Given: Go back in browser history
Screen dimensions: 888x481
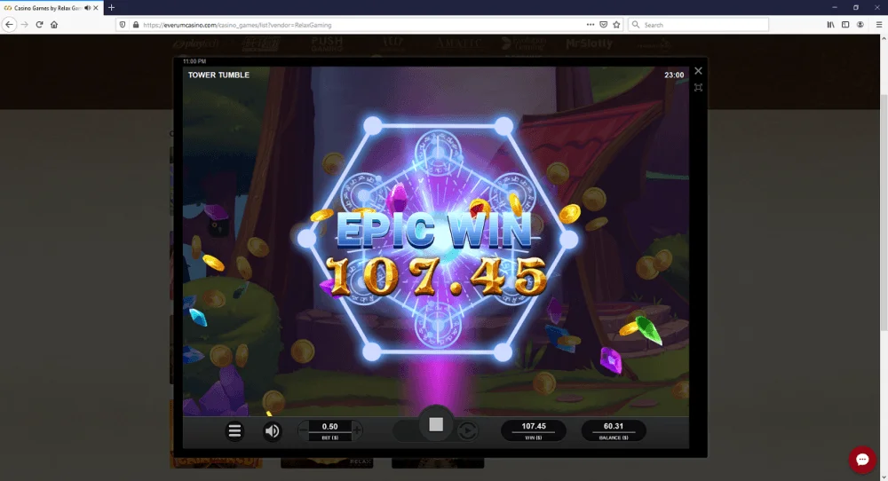Looking at the screenshot, I should [9, 24].
